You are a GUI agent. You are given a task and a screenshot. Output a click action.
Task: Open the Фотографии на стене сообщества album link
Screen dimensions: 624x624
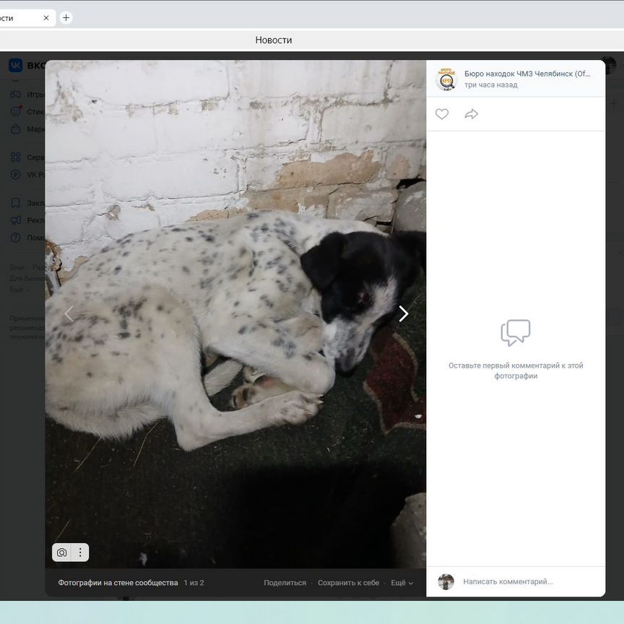coord(118,583)
